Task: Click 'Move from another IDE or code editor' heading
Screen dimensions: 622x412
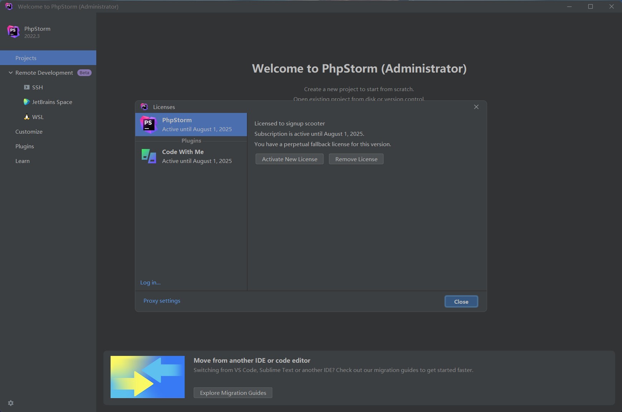Action: (252, 360)
